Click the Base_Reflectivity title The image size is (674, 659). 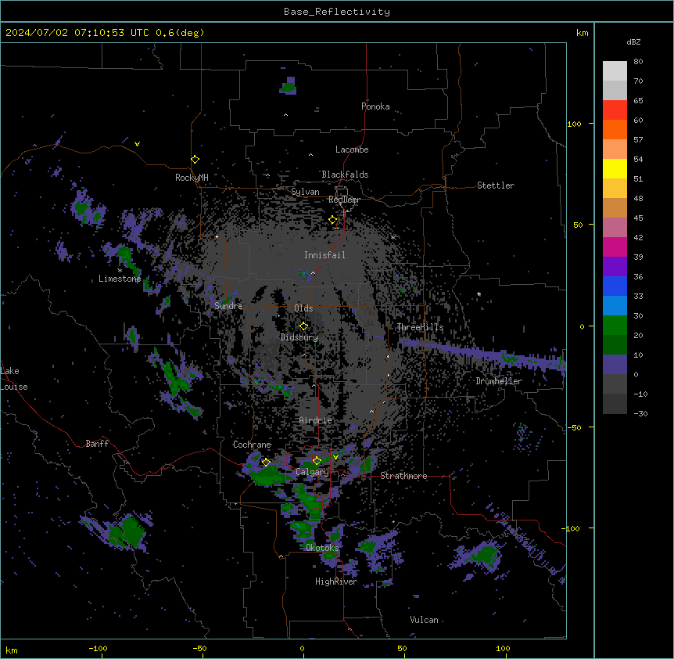click(x=337, y=12)
